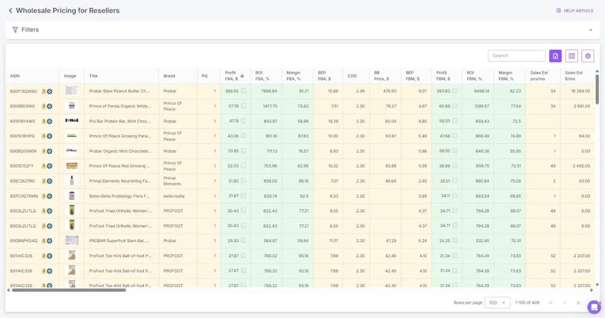Expand the Filters panel chevron

tap(591, 30)
